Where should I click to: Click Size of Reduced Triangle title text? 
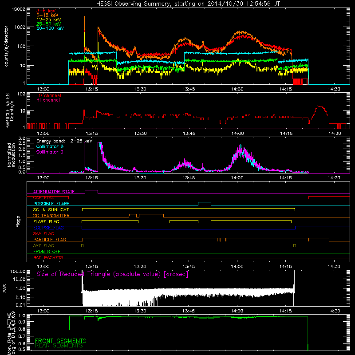coord(112,274)
